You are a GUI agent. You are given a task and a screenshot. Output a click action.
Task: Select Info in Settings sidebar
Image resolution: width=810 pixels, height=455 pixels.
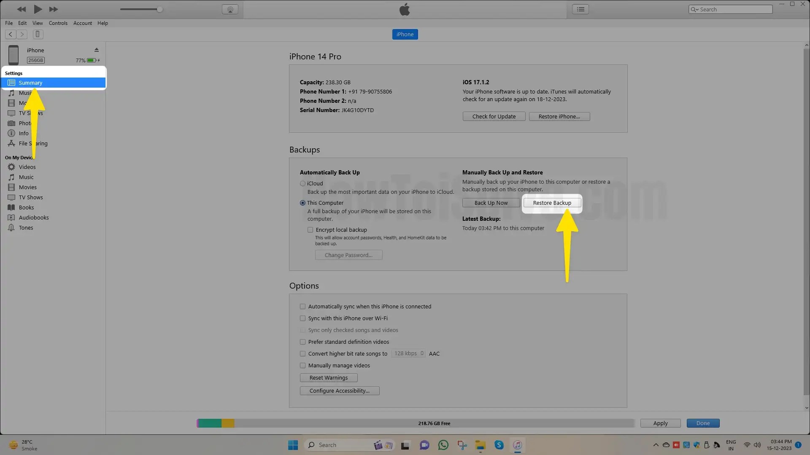pyautogui.click(x=24, y=133)
